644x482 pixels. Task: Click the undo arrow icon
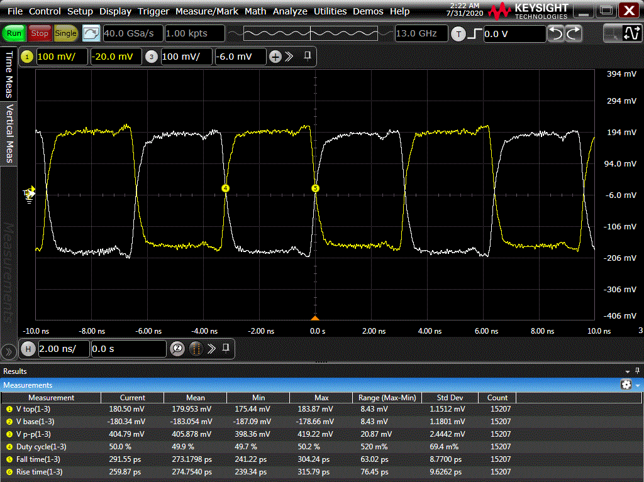click(x=556, y=33)
